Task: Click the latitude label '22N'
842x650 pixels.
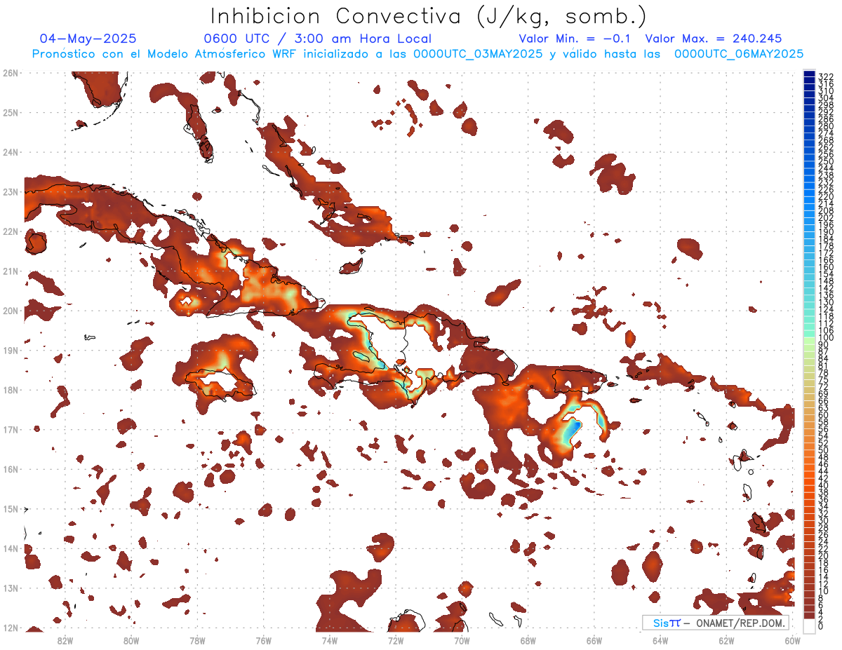Action: (x=10, y=231)
